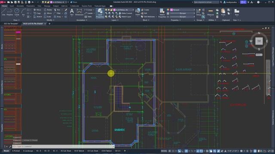This screenshot has width=275, height=154.
Task: Toggle MODEL space button in status bar
Action: [x=164, y=151]
